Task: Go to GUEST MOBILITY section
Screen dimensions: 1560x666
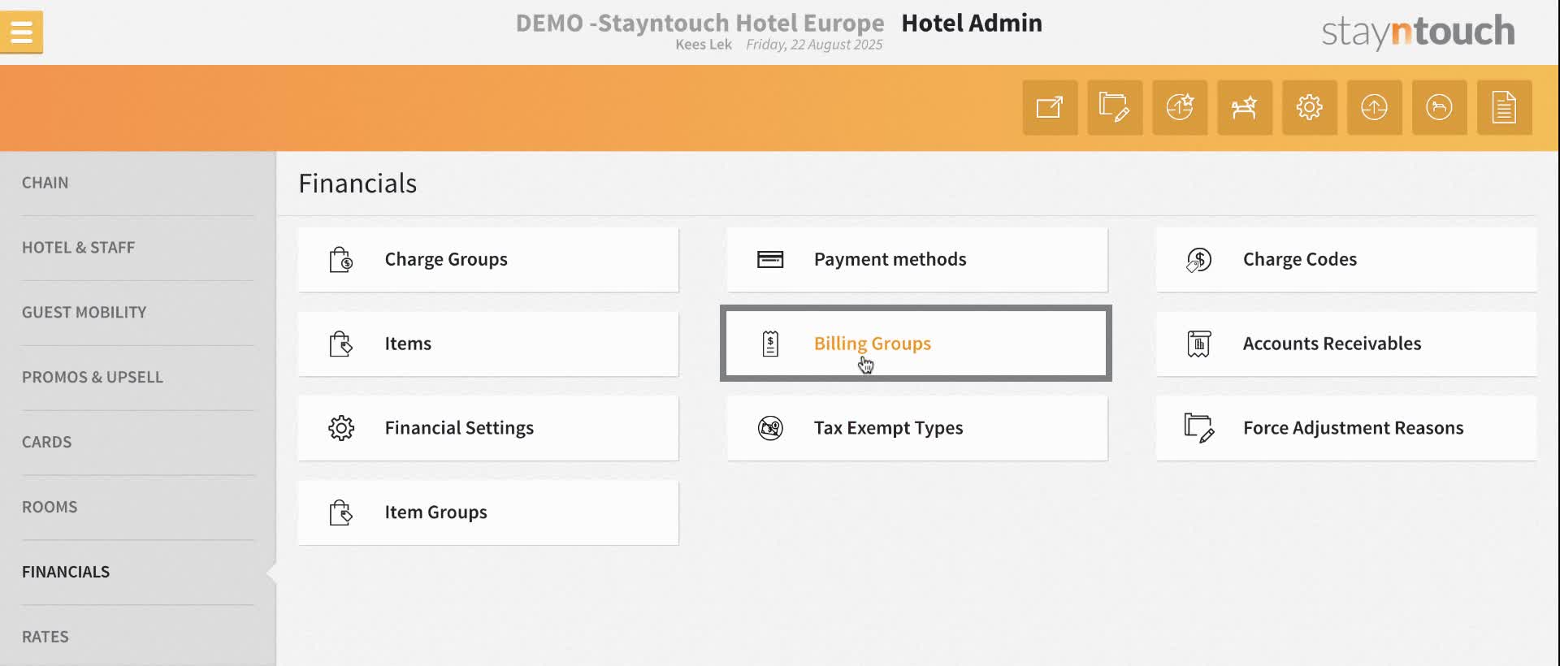Action: click(84, 313)
